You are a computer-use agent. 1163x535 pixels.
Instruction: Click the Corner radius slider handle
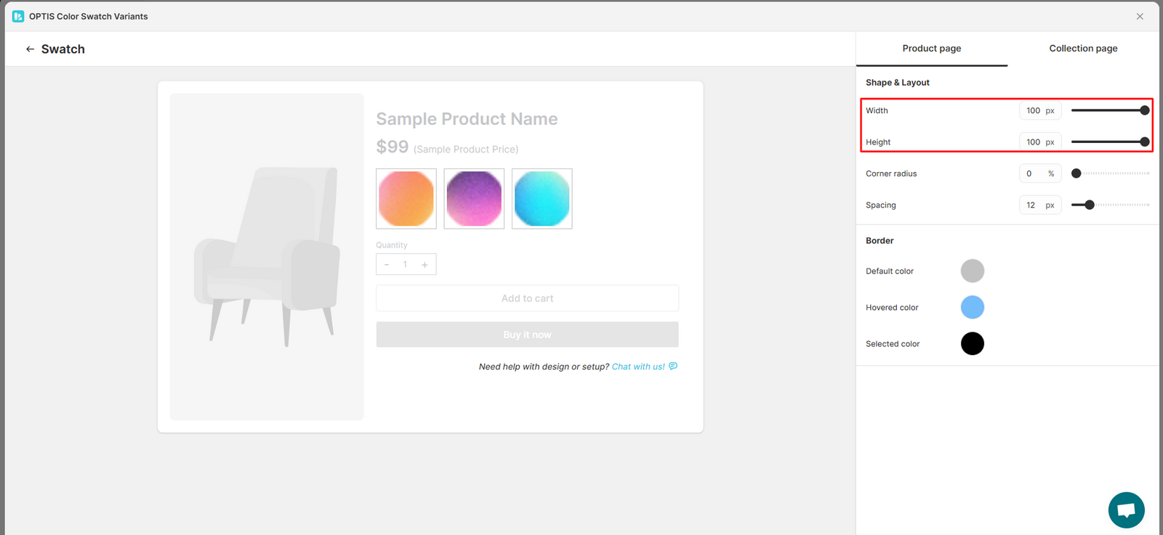[x=1077, y=173]
